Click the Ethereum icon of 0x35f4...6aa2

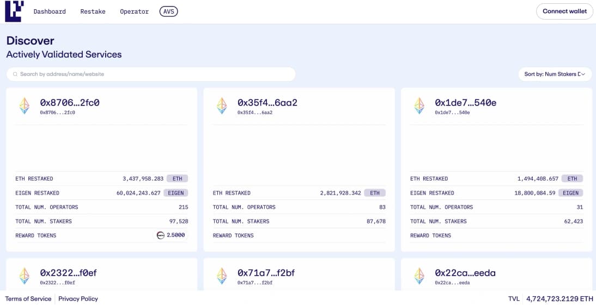pyautogui.click(x=222, y=105)
